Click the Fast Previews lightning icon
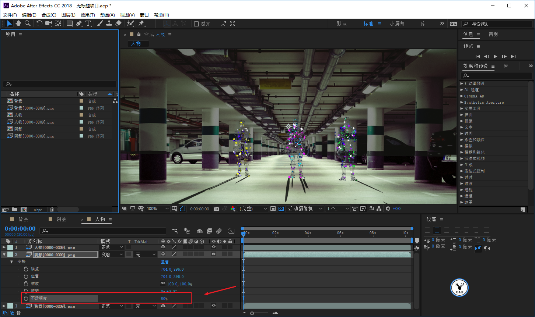Screen dimensions: 535x317 point(363,209)
